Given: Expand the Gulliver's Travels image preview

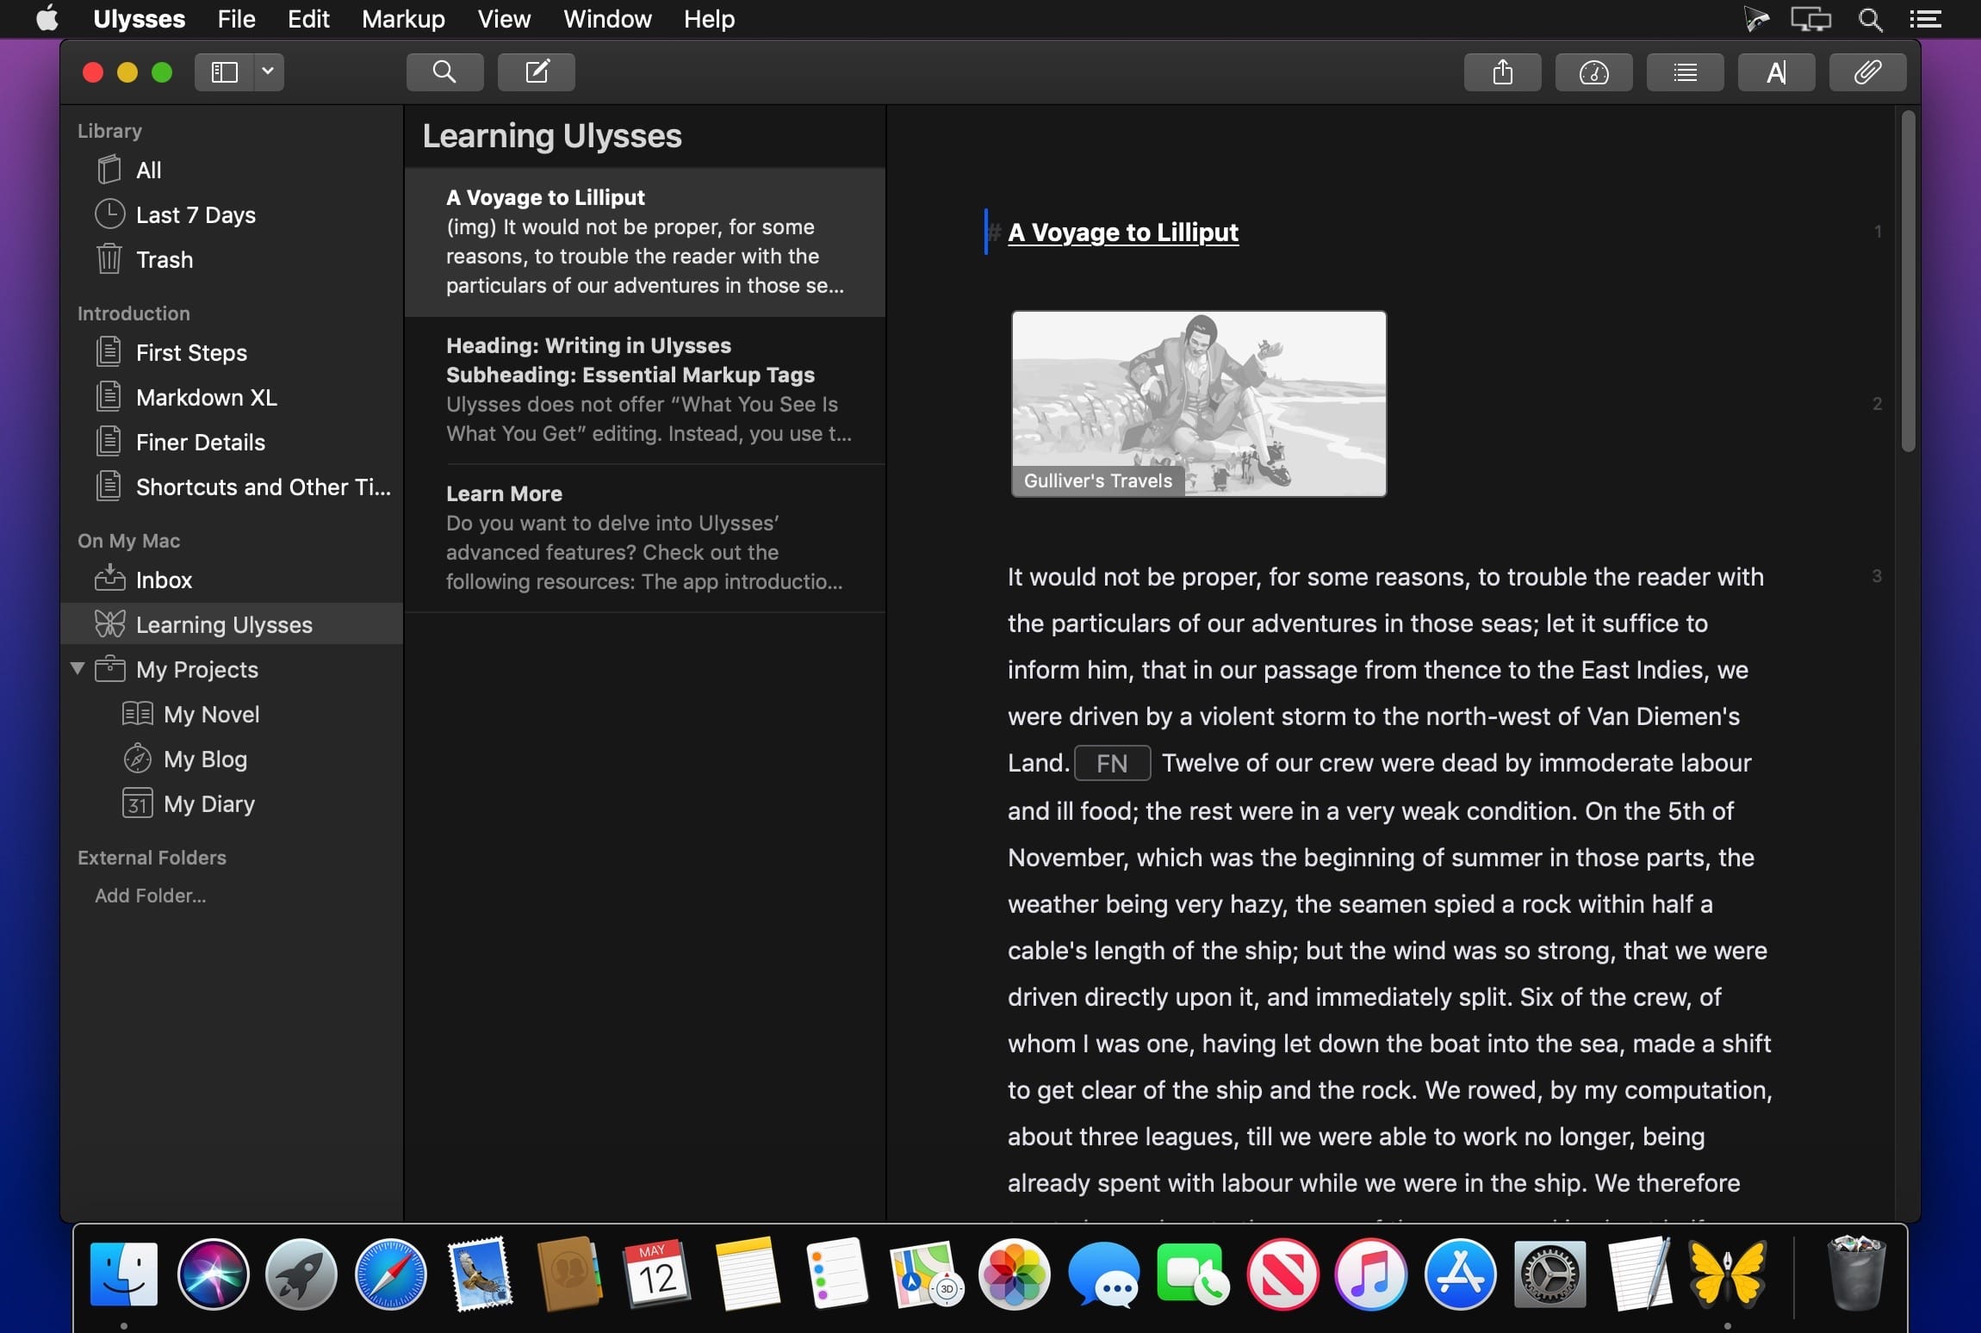Looking at the screenshot, I should [1198, 403].
